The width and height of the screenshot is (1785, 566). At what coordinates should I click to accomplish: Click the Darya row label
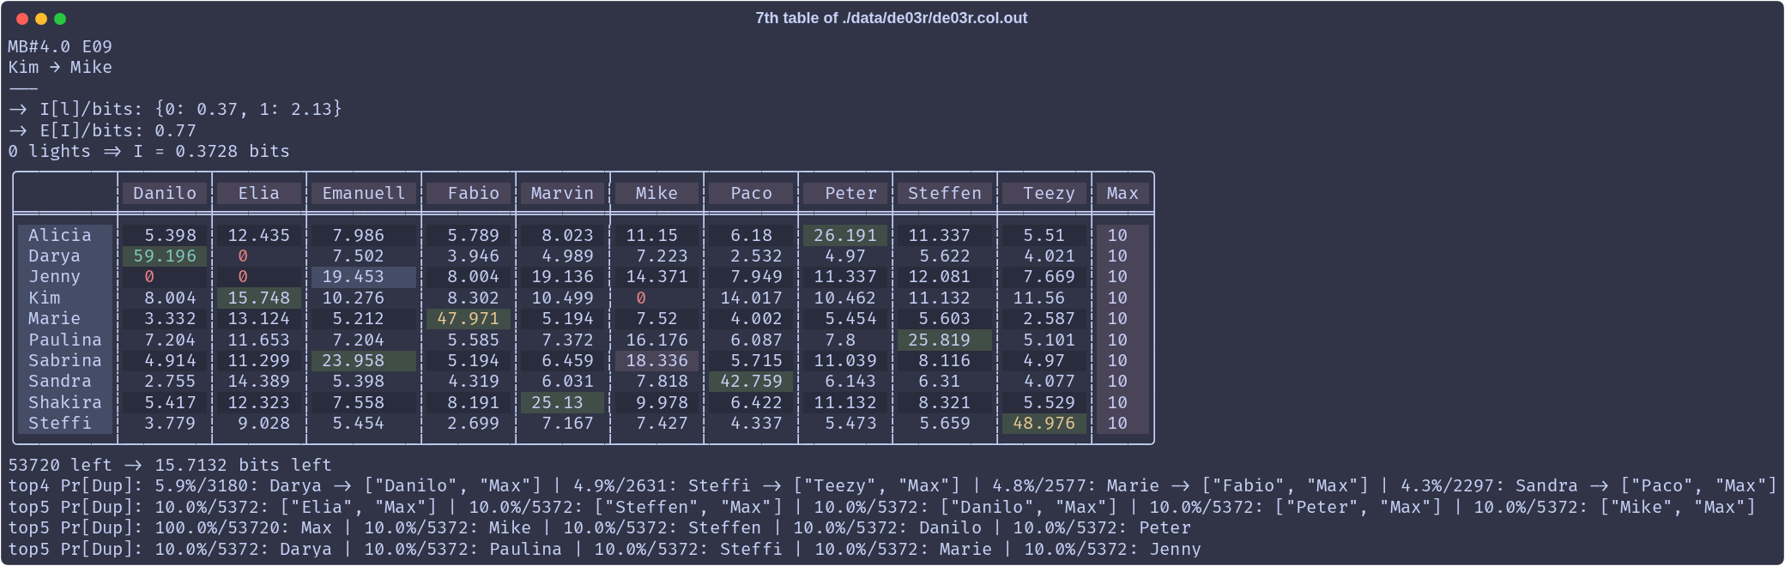click(65, 256)
